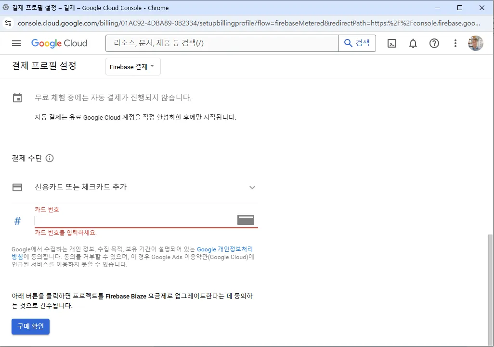Open the help question mark icon
The width and height of the screenshot is (494, 347).
coord(434,43)
